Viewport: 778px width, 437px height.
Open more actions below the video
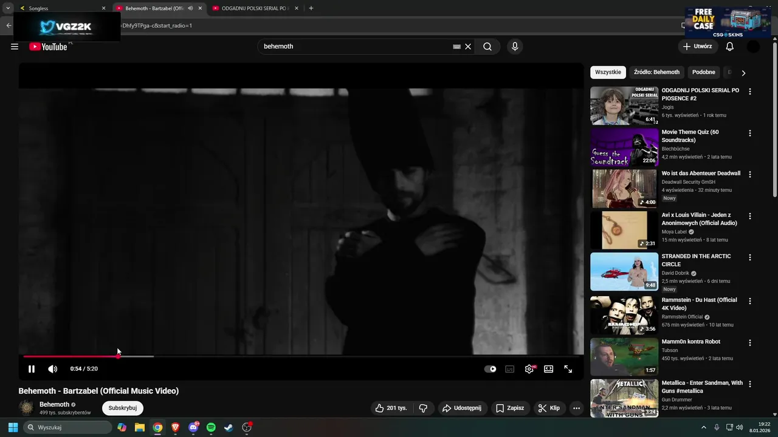click(577, 408)
